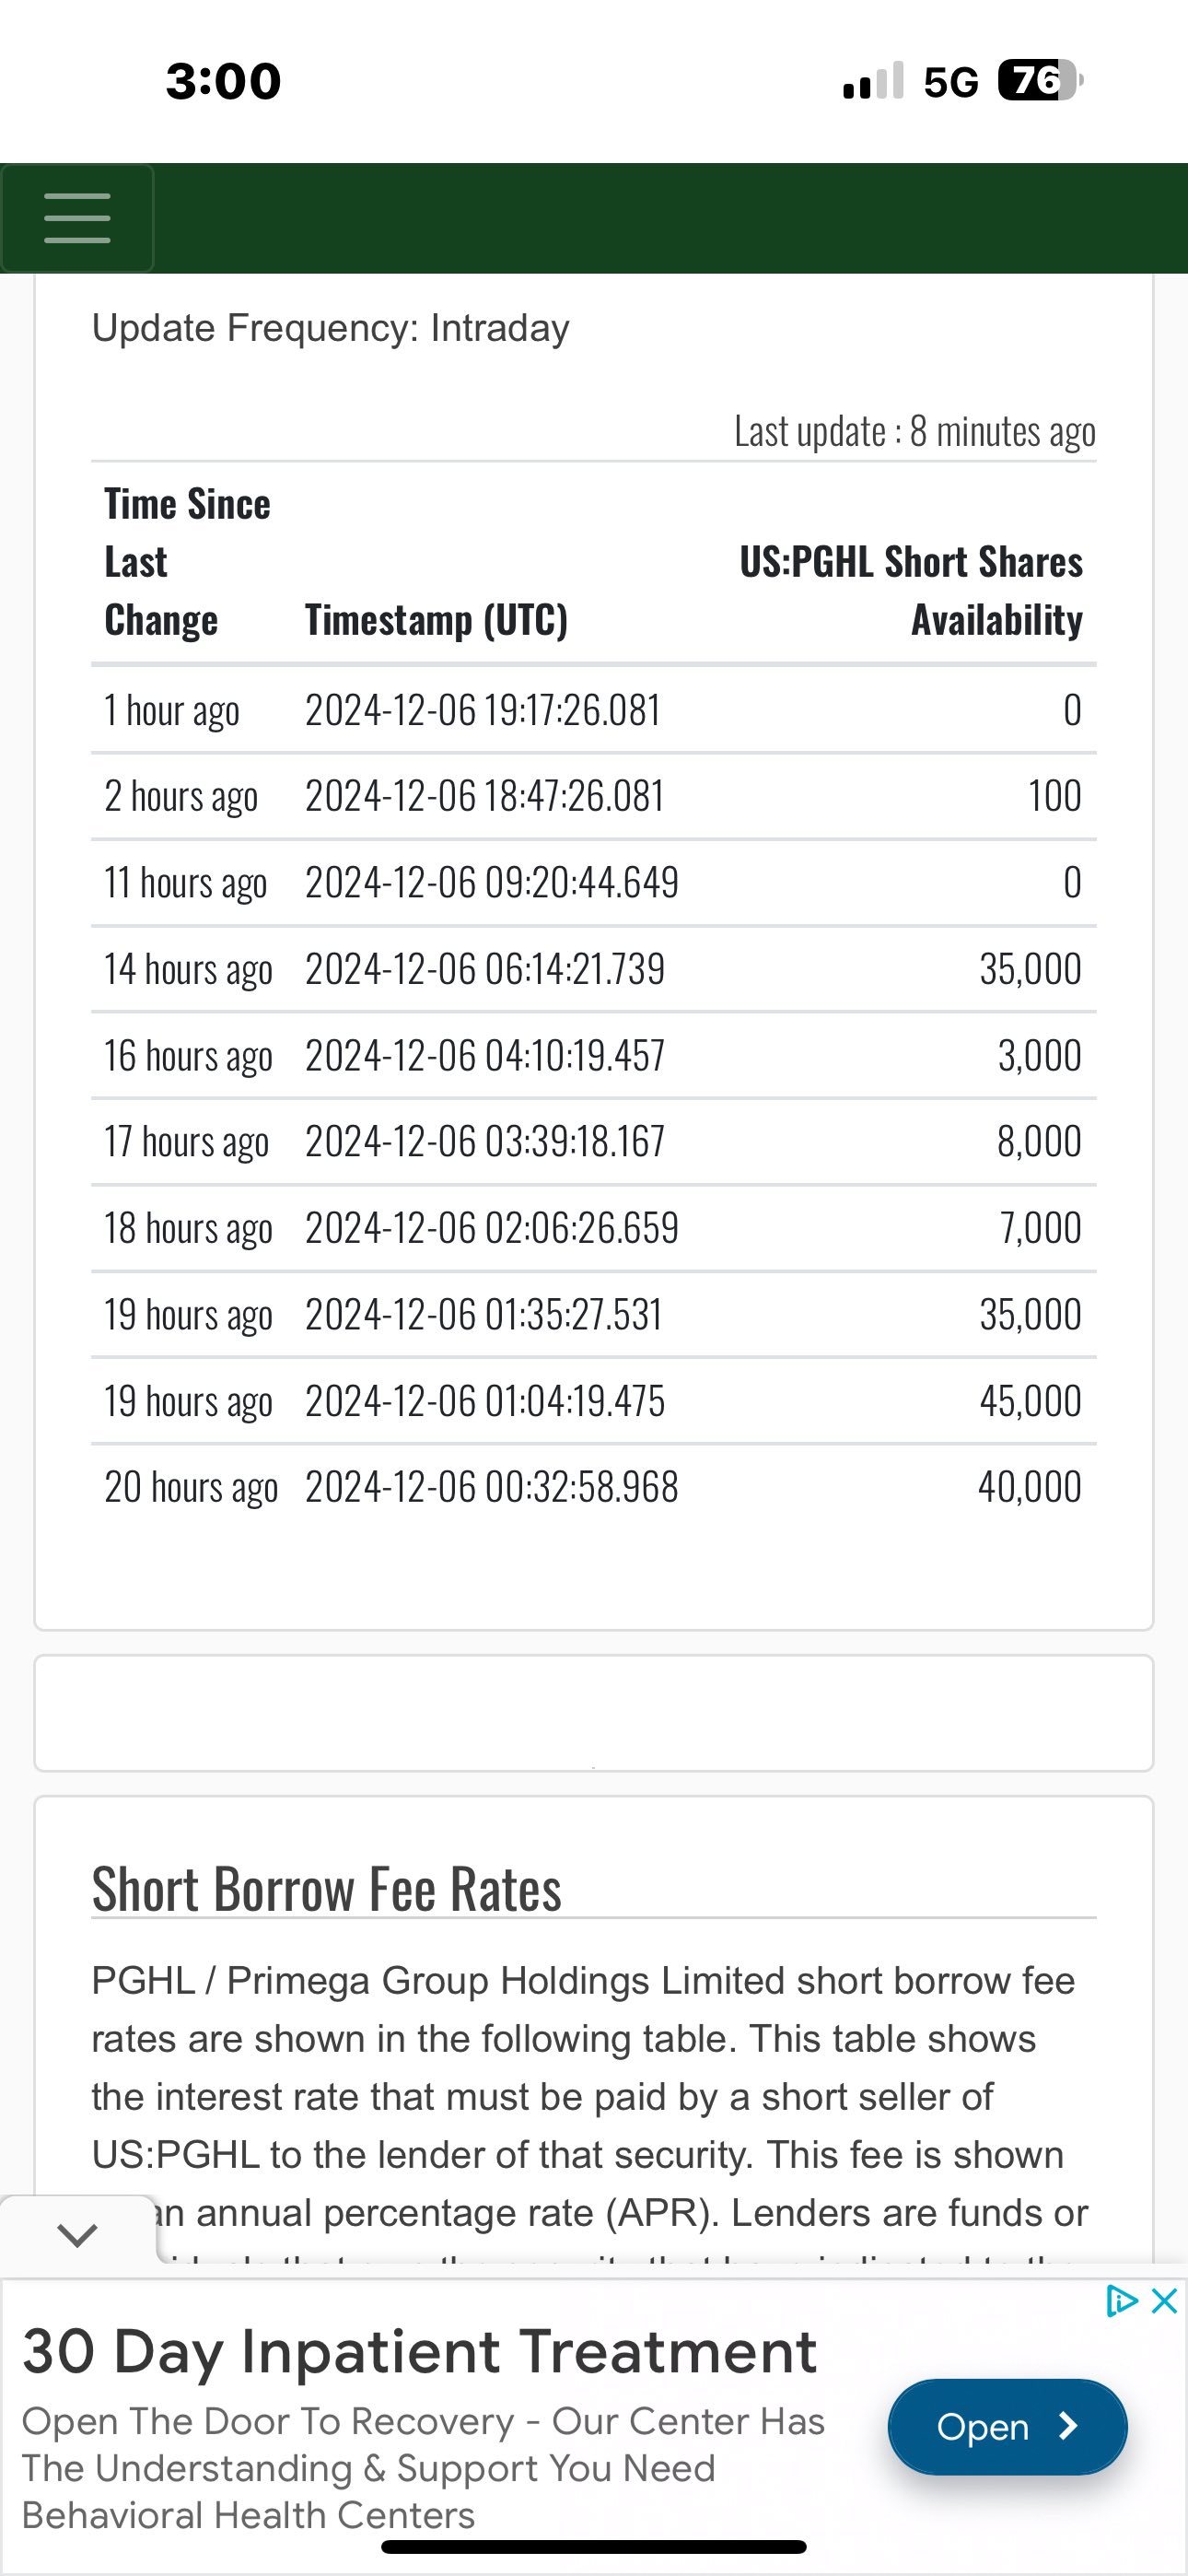Select timestamp 2024-12-06 04:10:19.457
Image resolution: width=1188 pixels, height=2576 pixels.
click(x=485, y=1056)
